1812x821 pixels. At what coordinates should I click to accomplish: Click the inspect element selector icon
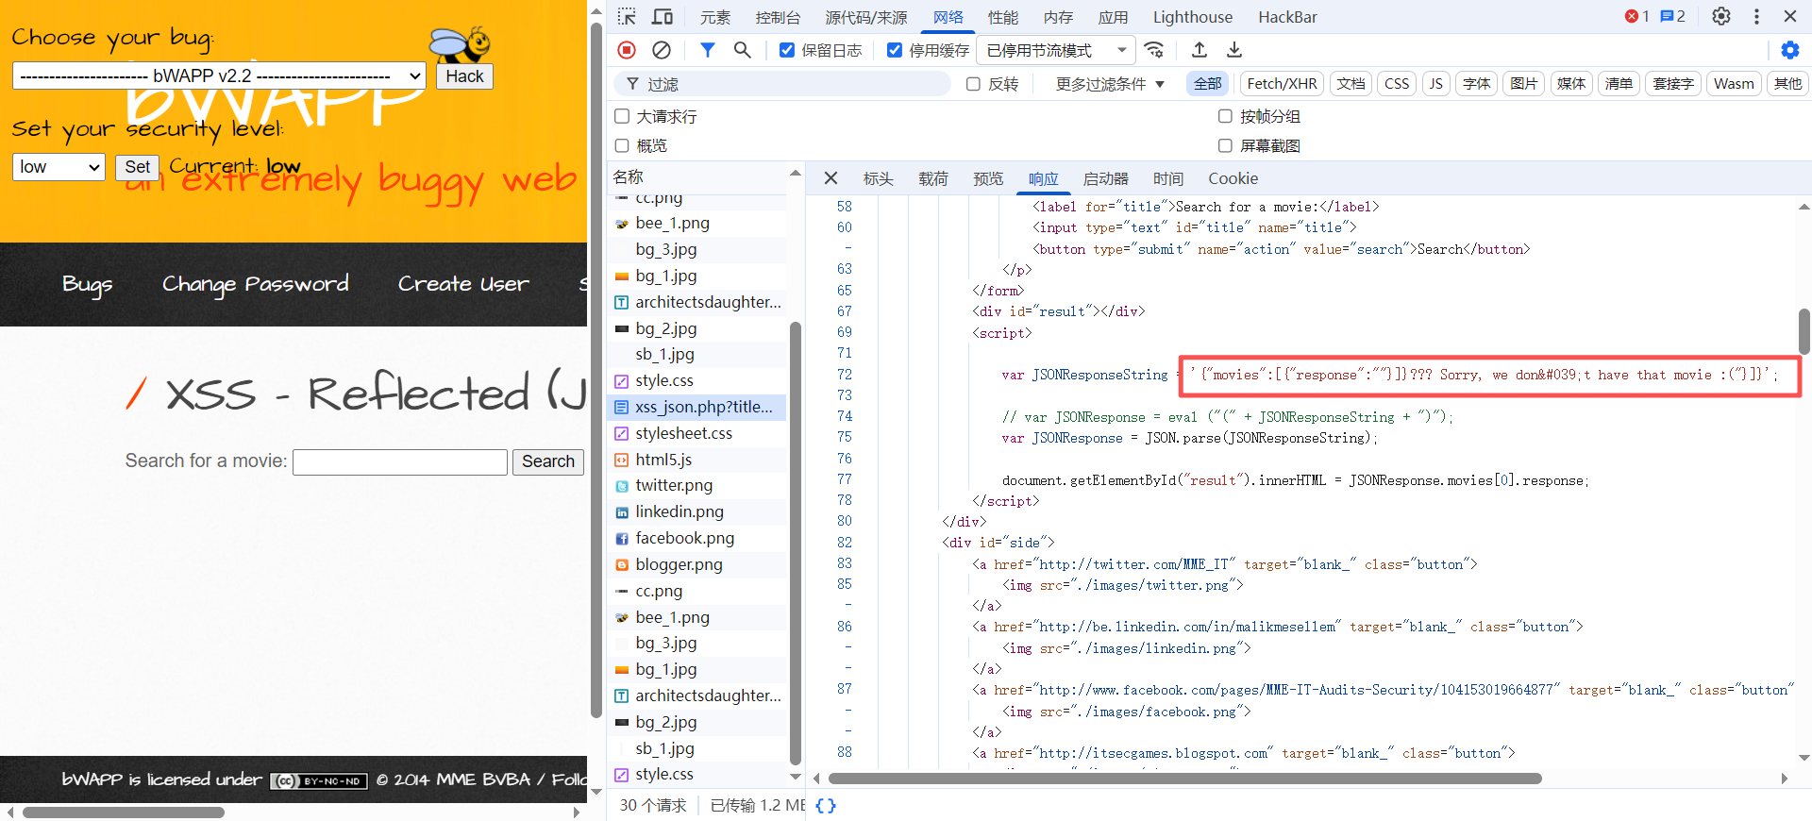(x=627, y=17)
